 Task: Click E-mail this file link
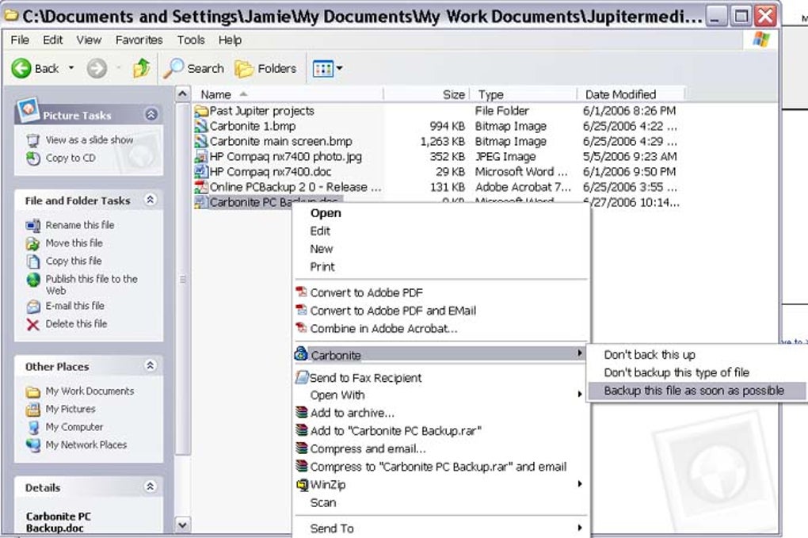(74, 306)
